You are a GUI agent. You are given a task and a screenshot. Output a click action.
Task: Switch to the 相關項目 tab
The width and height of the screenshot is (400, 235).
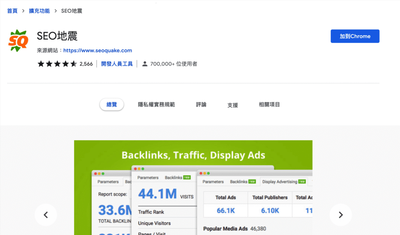click(x=270, y=104)
